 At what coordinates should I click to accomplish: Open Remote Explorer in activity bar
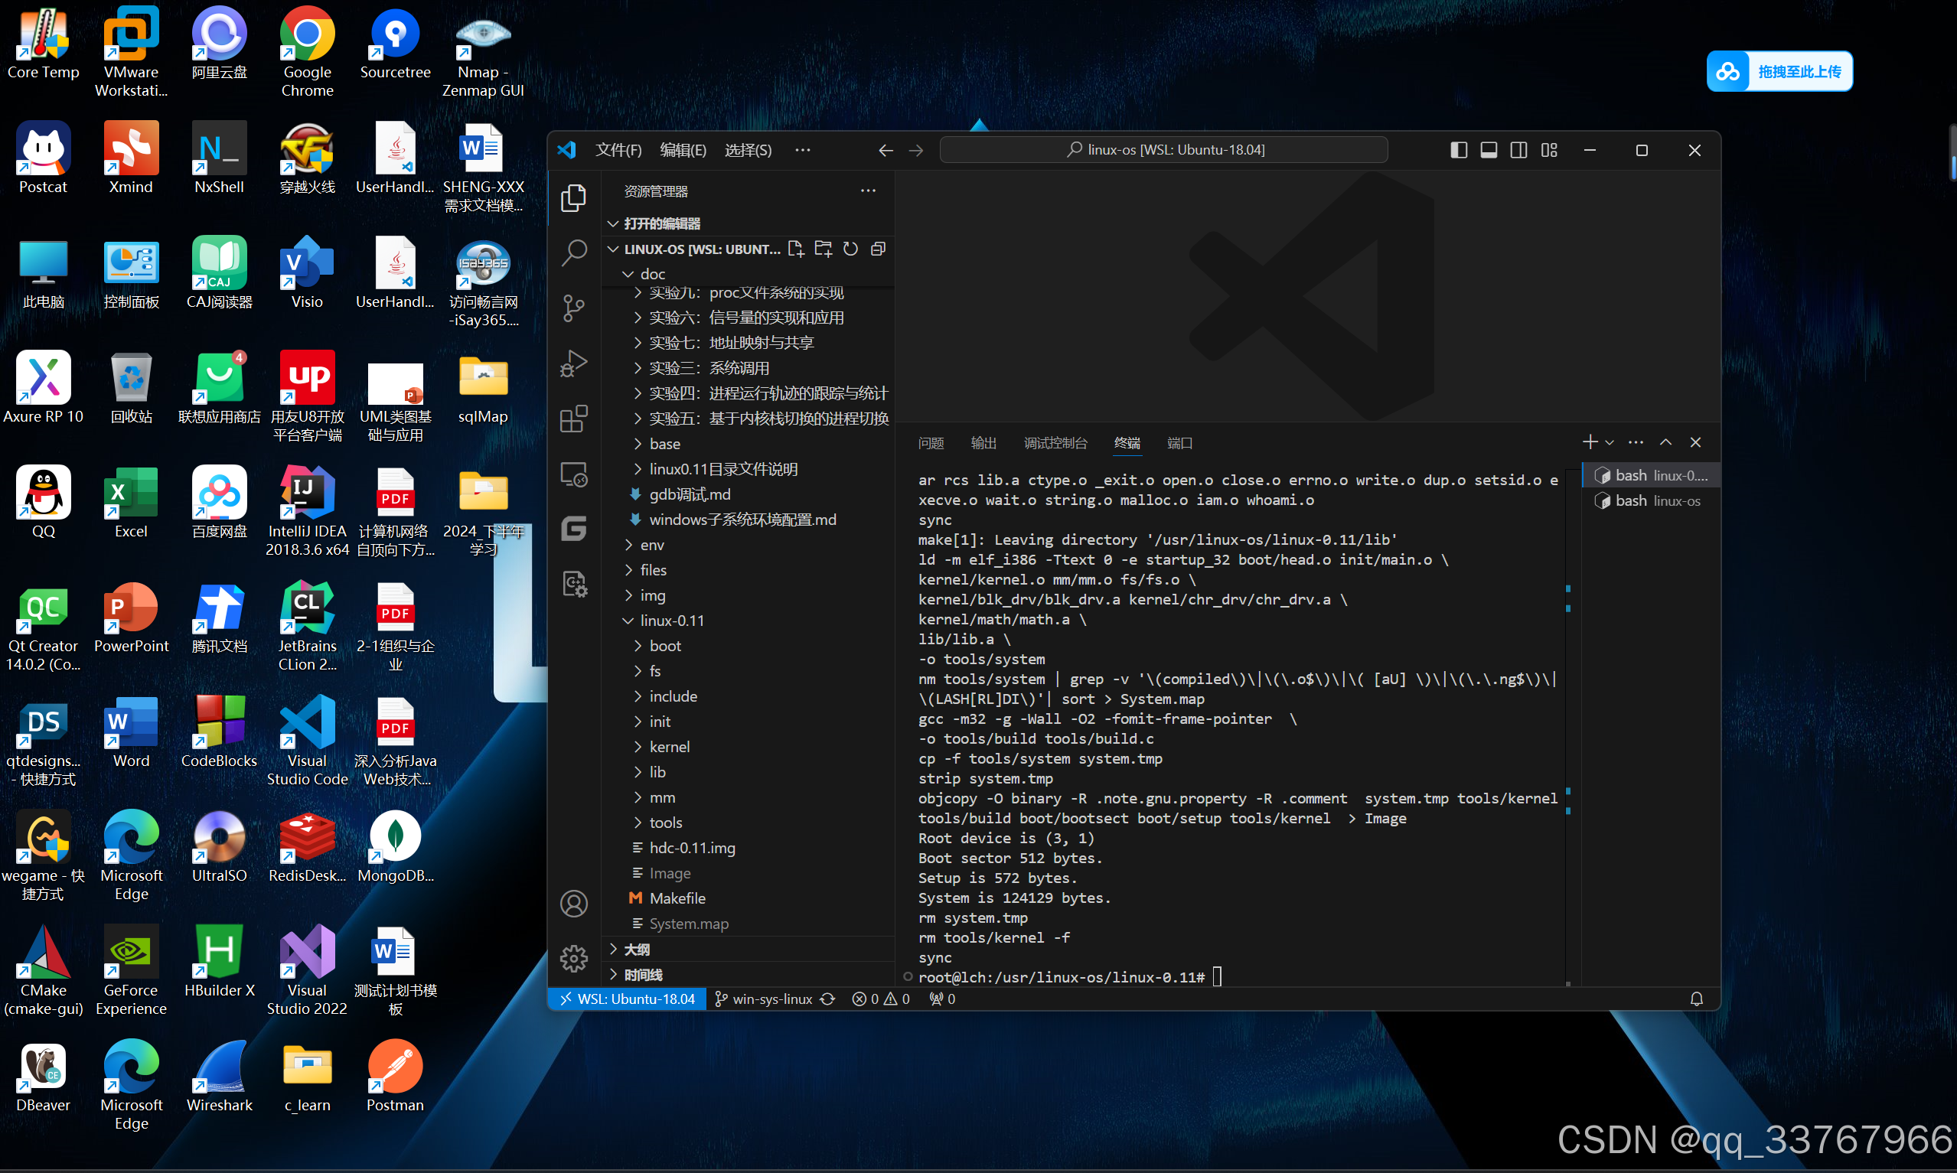point(574,474)
